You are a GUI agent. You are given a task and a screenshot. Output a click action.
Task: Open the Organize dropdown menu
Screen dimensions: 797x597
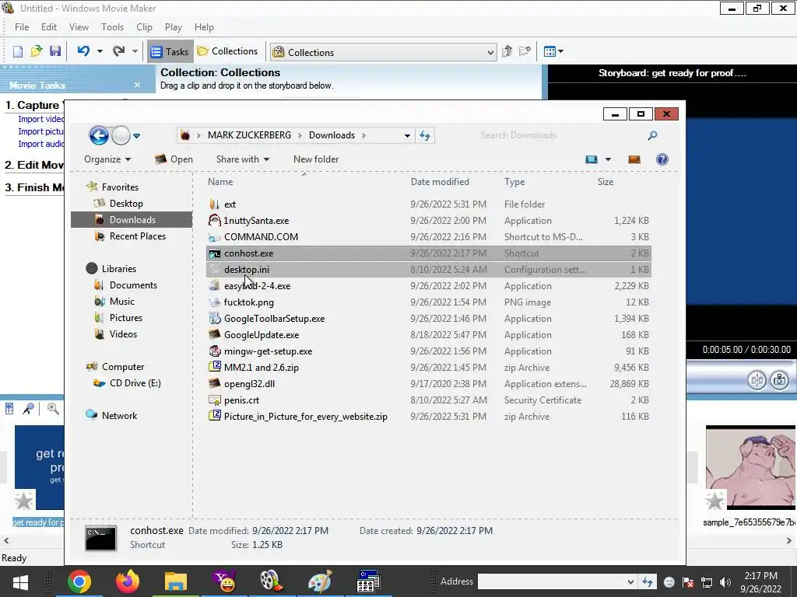107,159
